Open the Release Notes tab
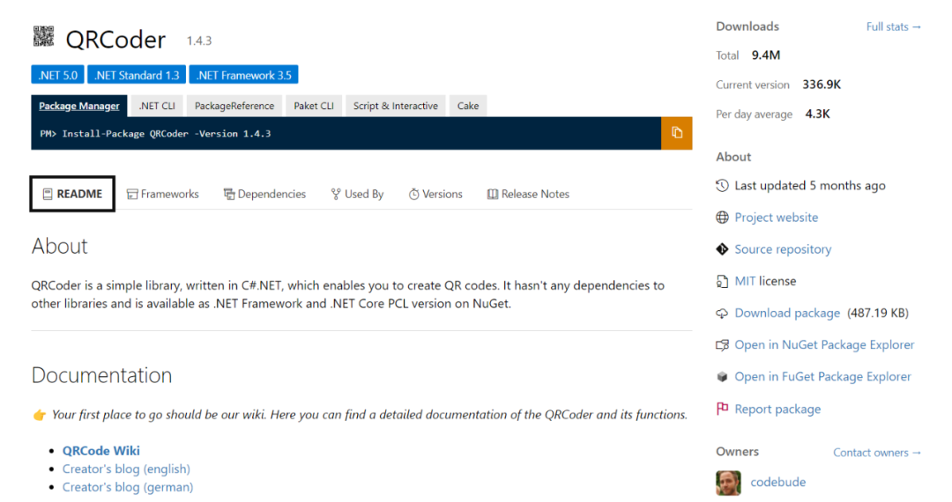 pyautogui.click(x=528, y=194)
